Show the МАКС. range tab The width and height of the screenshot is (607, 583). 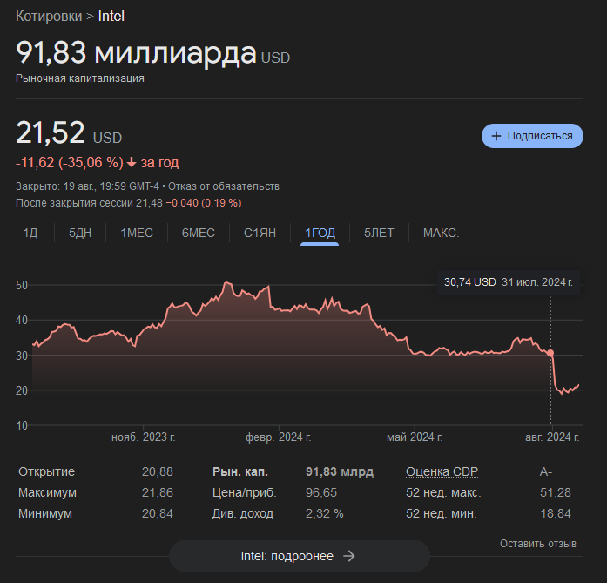[441, 234]
